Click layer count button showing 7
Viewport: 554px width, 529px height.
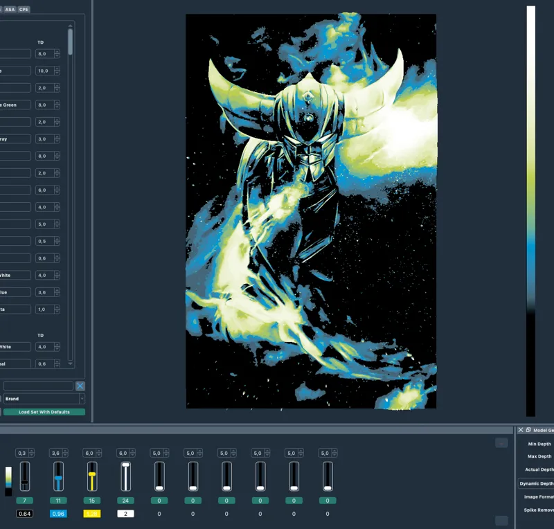pos(25,501)
